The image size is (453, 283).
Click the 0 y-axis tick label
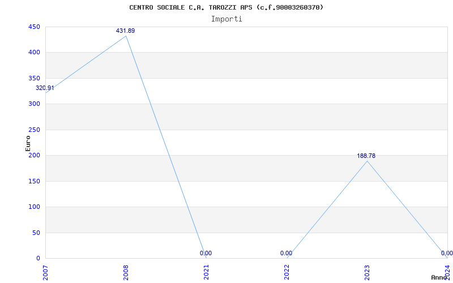(38, 258)
